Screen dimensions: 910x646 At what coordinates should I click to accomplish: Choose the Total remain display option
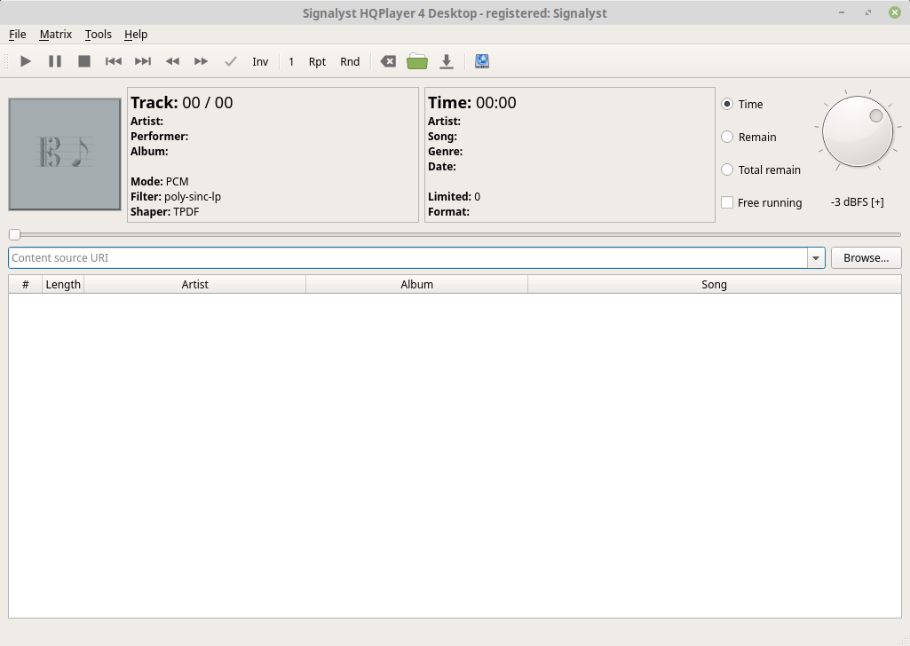[727, 169]
